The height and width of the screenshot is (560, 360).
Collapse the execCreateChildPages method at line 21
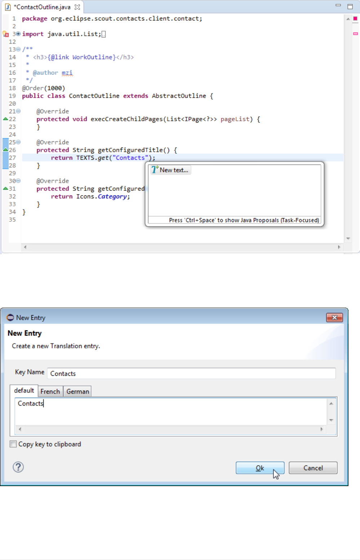coord(18,111)
